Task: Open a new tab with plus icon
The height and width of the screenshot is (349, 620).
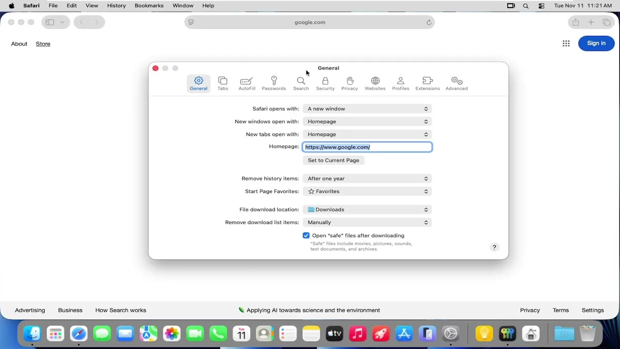Action: point(591,22)
